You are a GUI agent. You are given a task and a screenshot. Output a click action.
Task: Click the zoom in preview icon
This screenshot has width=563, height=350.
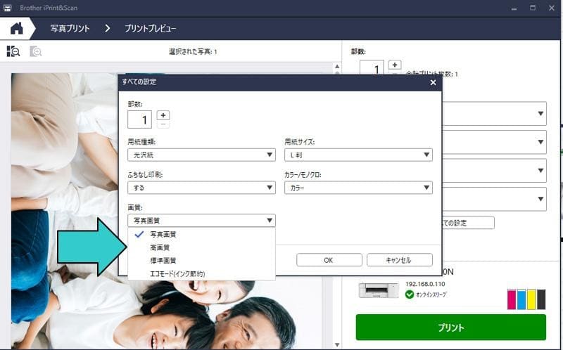coord(36,51)
